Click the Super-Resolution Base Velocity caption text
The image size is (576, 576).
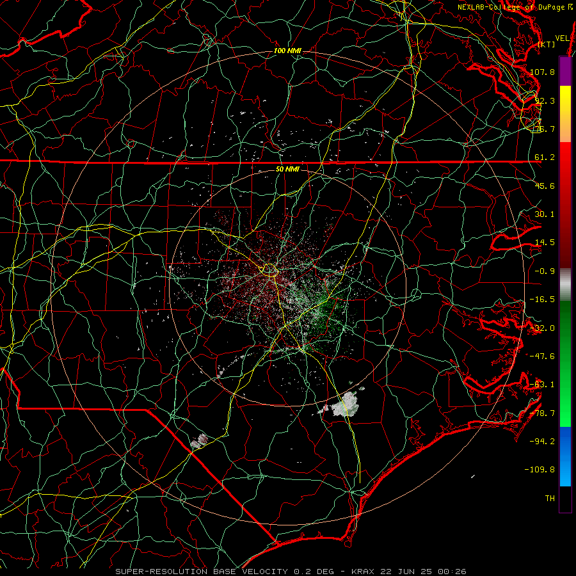click(291, 572)
